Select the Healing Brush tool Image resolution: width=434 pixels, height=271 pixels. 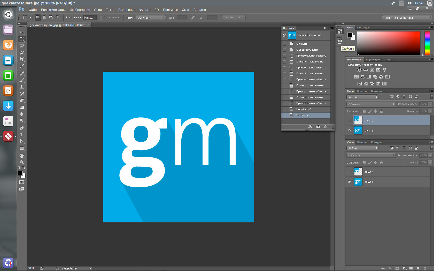pos(22,74)
